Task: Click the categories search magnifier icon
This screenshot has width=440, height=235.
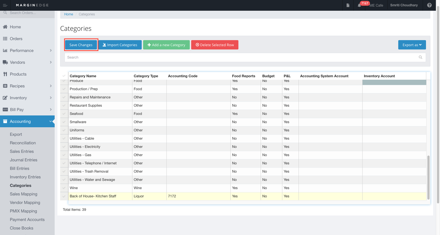Action: pyautogui.click(x=420, y=57)
